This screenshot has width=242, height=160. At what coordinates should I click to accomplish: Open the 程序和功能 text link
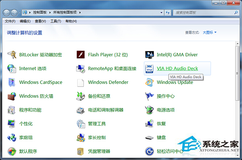[x=30, y=110]
